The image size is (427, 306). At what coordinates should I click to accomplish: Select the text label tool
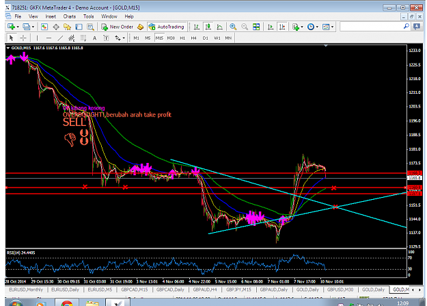point(94,38)
